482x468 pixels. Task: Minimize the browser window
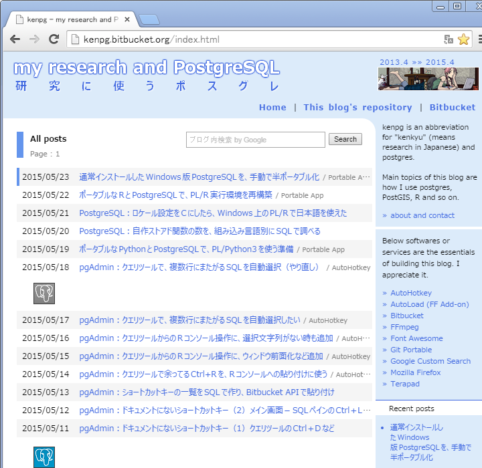tap(440, 6)
